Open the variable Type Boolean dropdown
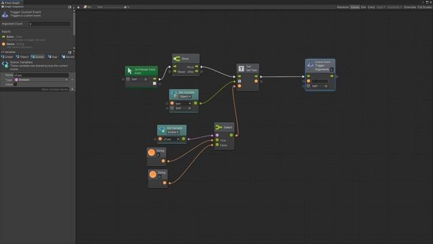433x244 pixels. coord(41,80)
